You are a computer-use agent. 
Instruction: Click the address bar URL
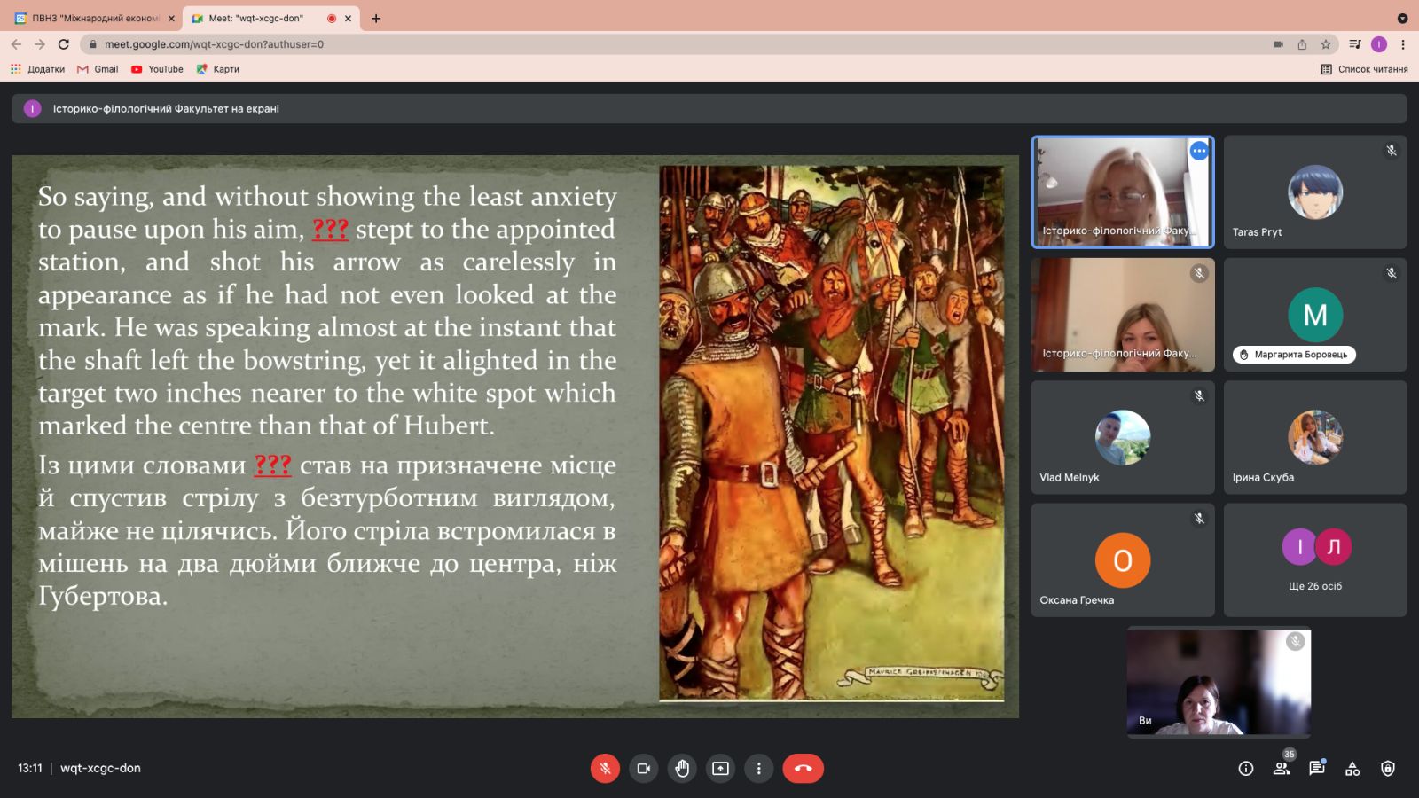(214, 44)
